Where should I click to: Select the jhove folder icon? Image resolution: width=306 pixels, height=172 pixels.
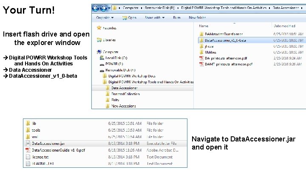tap(201, 46)
